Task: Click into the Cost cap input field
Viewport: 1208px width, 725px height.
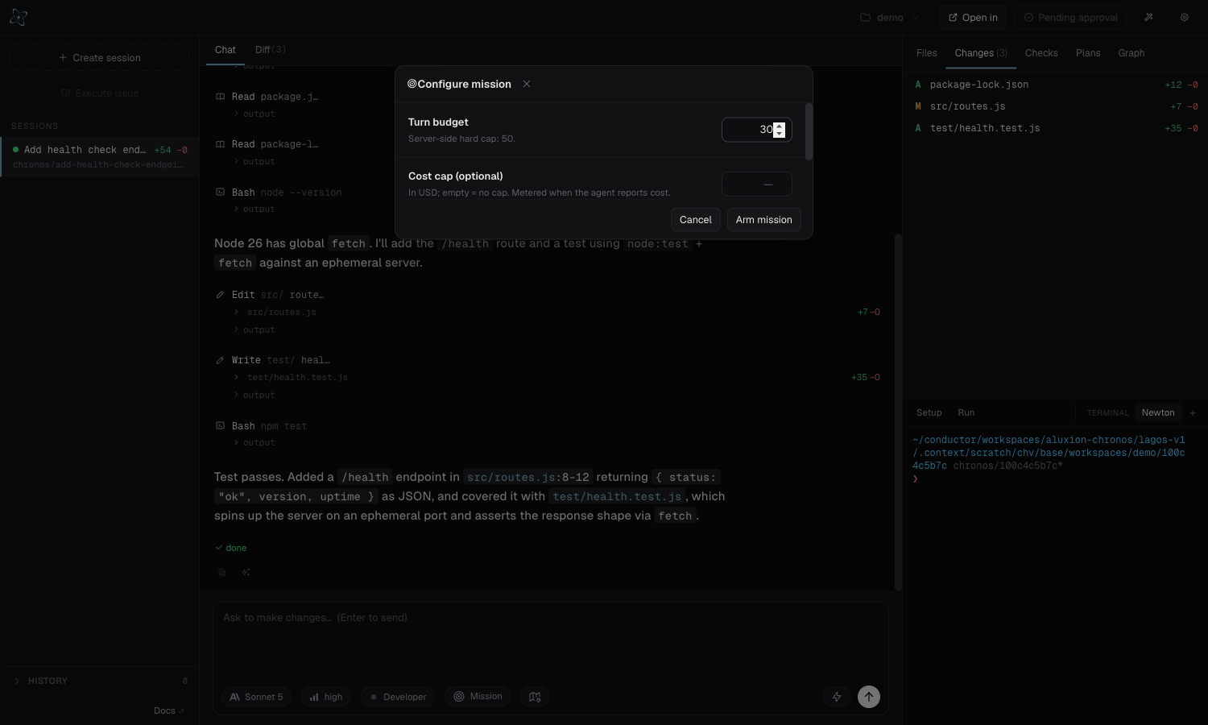Action: pyautogui.click(x=757, y=184)
